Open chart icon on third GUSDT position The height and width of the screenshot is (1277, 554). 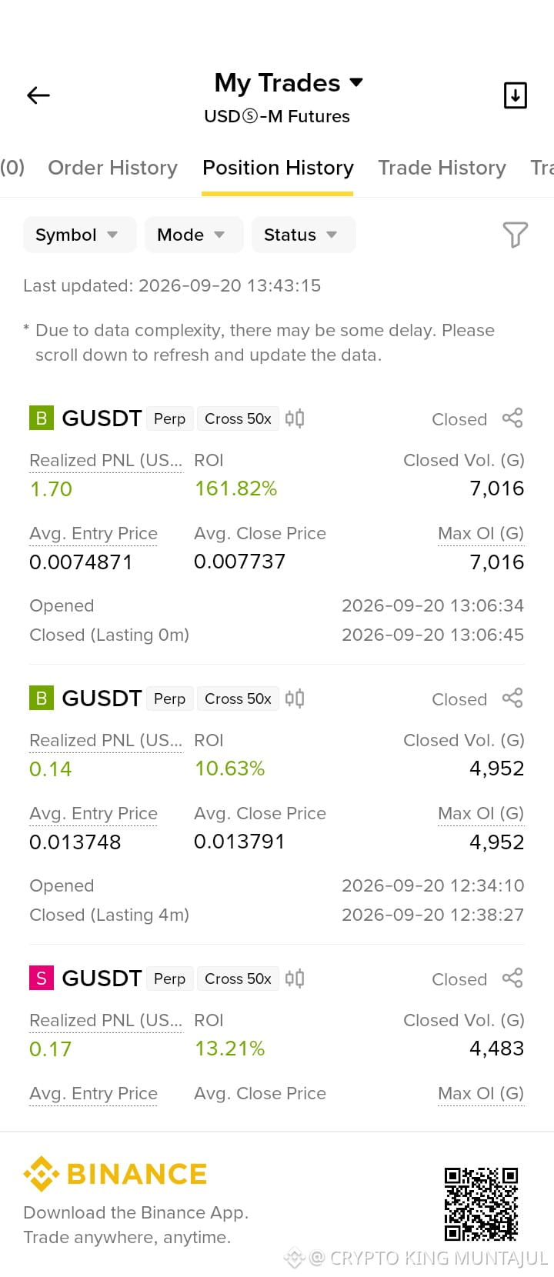295,979
